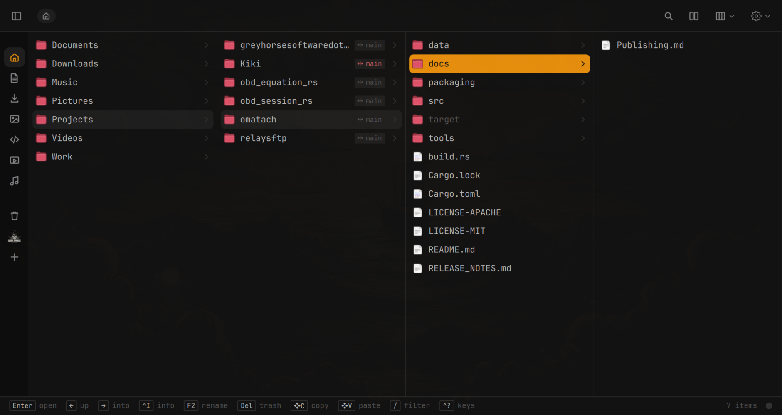
Task: Go to Home in the sidebar
Action: 15,57
